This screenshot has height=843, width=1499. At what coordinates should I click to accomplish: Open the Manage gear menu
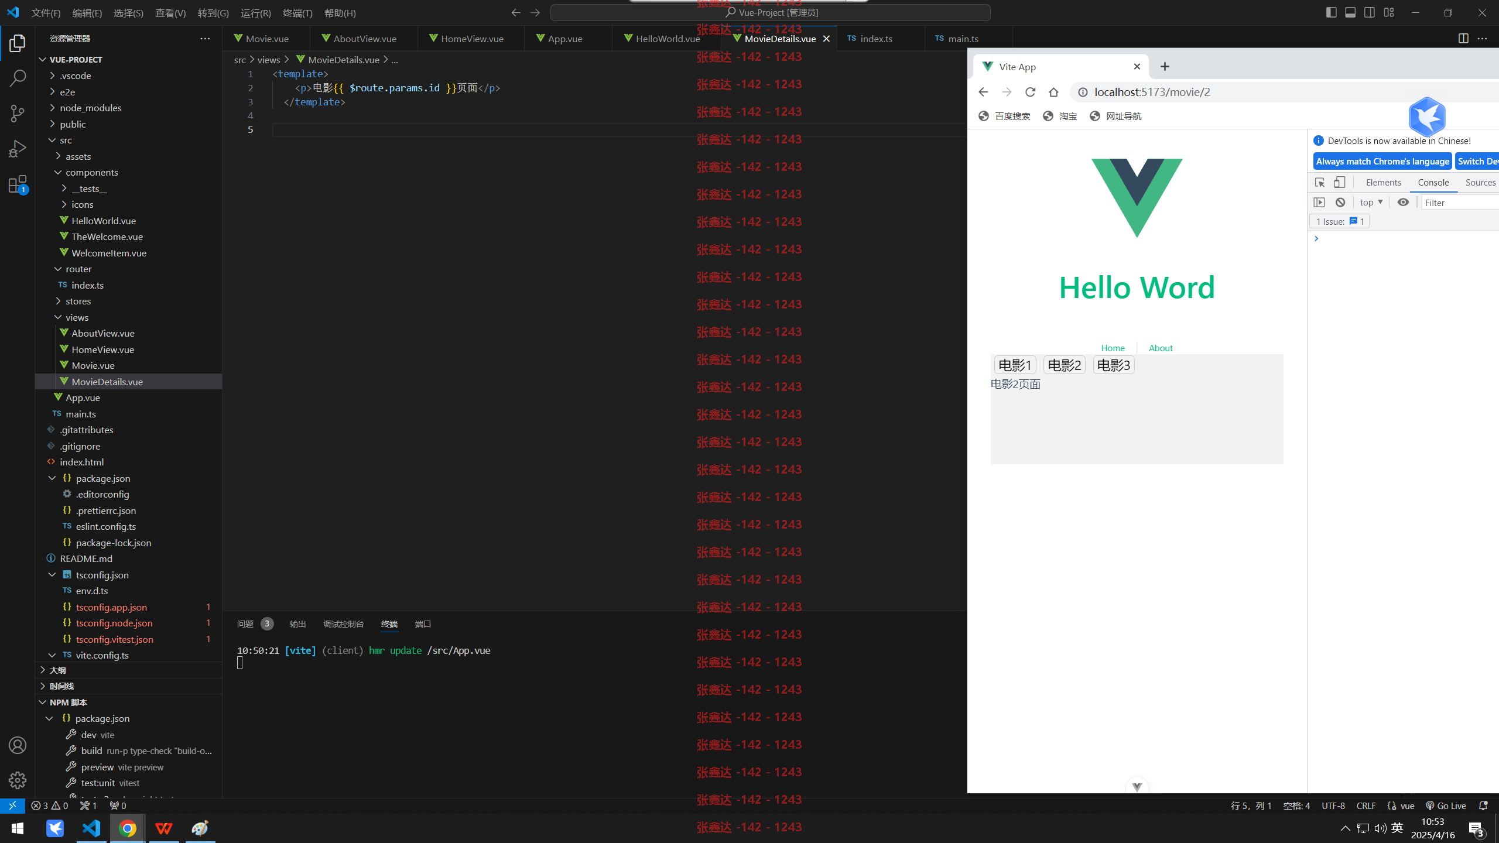[18, 780]
